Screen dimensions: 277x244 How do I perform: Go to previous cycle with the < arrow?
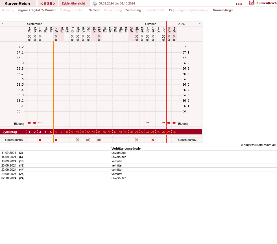click(x=42, y=4)
